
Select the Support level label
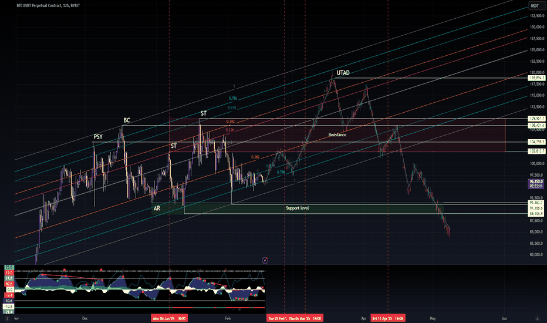(297, 208)
